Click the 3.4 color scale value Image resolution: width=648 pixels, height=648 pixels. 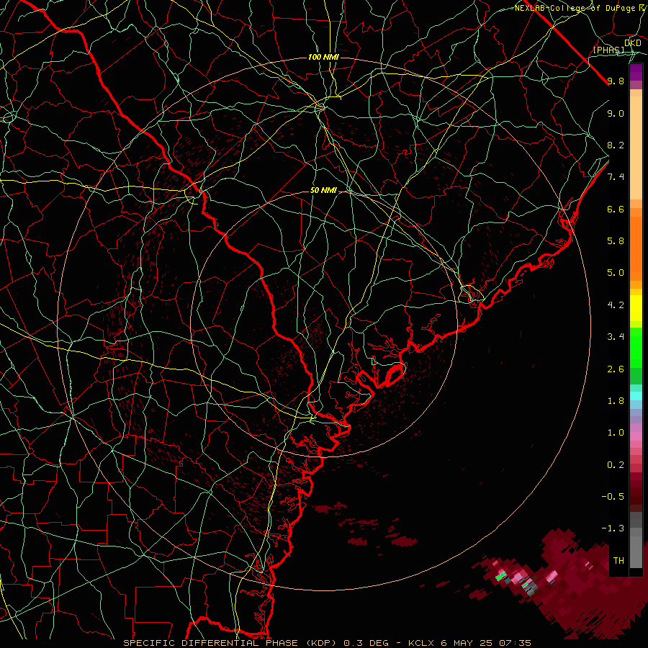616,337
